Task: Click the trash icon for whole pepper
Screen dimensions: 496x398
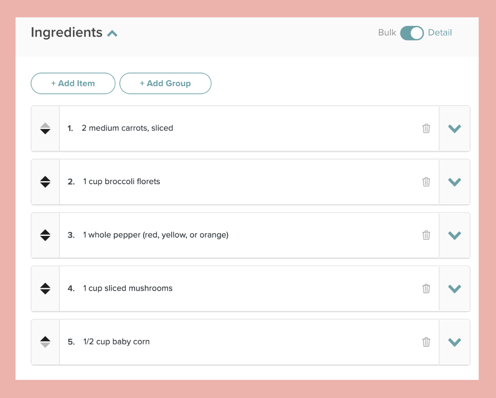Action: pos(426,235)
